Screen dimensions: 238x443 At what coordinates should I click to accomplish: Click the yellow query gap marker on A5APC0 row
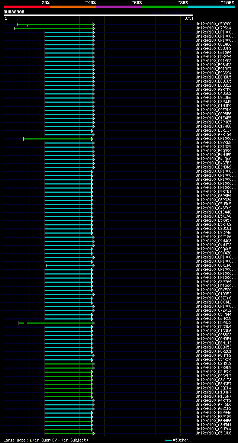tap(28, 26)
